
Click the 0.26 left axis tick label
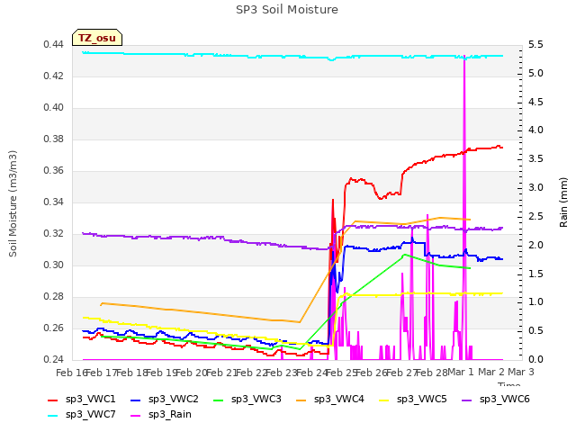[x=53, y=328]
